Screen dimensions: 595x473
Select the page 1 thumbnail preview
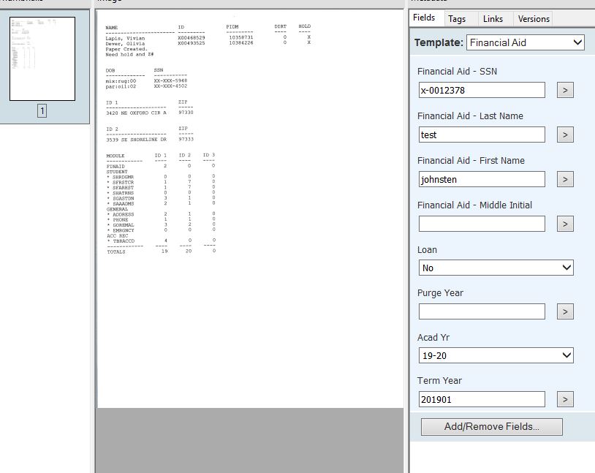[x=42, y=58]
